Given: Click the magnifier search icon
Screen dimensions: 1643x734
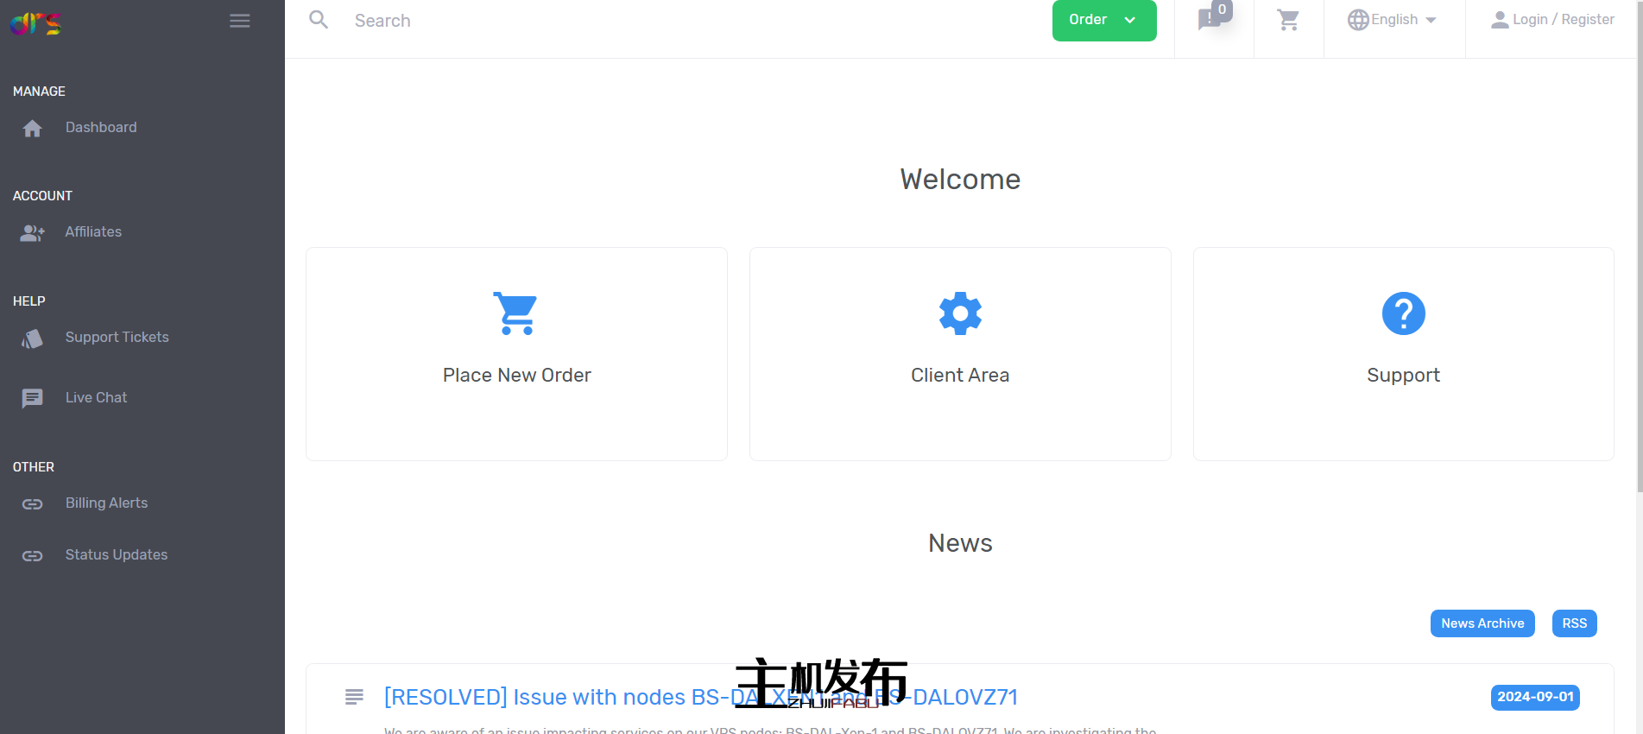Looking at the screenshot, I should (x=319, y=20).
